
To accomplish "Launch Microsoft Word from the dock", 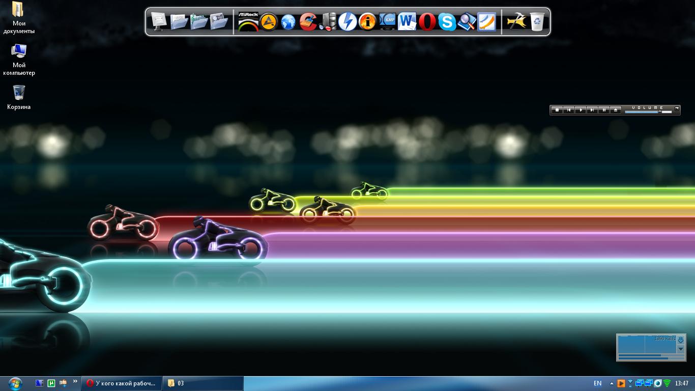I will pos(407,22).
